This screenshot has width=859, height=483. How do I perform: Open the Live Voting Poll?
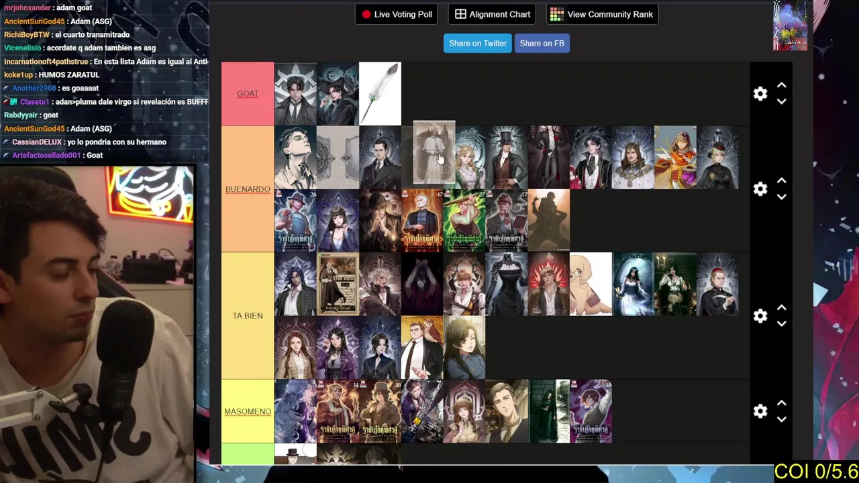(x=397, y=14)
